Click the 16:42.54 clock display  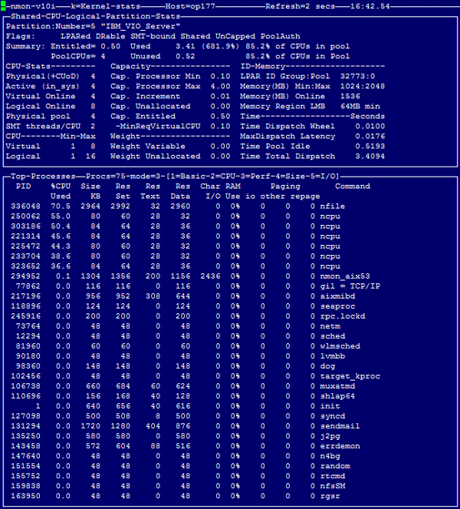tap(370, 6)
